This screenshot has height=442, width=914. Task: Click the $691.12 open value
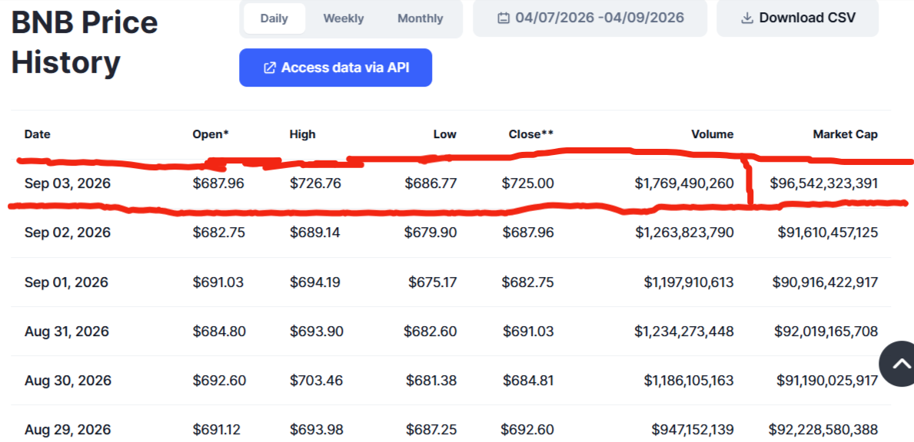point(217,430)
